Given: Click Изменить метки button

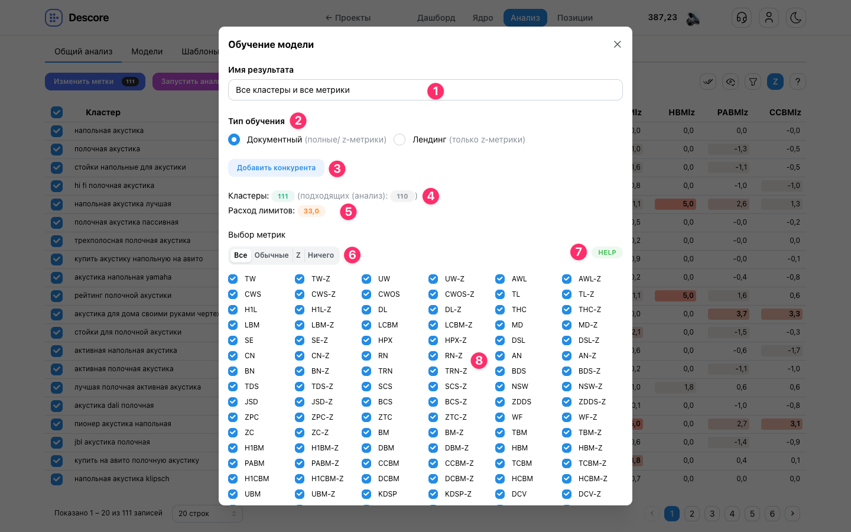Looking at the screenshot, I should click(x=95, y=82).
